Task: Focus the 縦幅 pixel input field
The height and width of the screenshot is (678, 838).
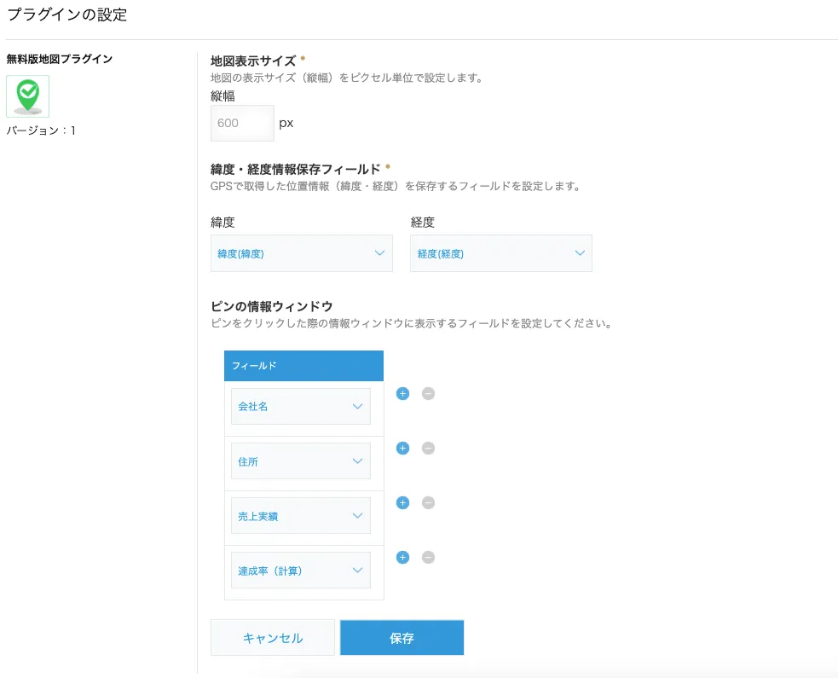Action: point(242,123)
